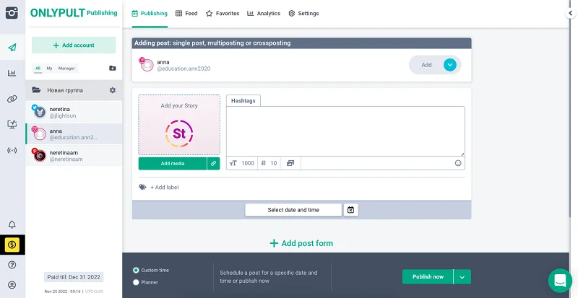The width and height of the screenshot is (578, 298).
Task: Select the Planner radio option
Action: pos(137,282)
